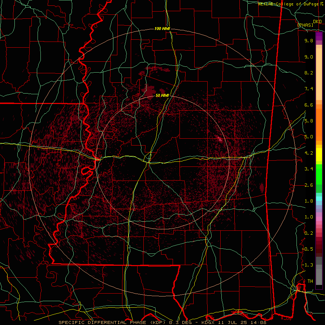
Task: Click the 2.6 scale value
Action: coord(309,185)
